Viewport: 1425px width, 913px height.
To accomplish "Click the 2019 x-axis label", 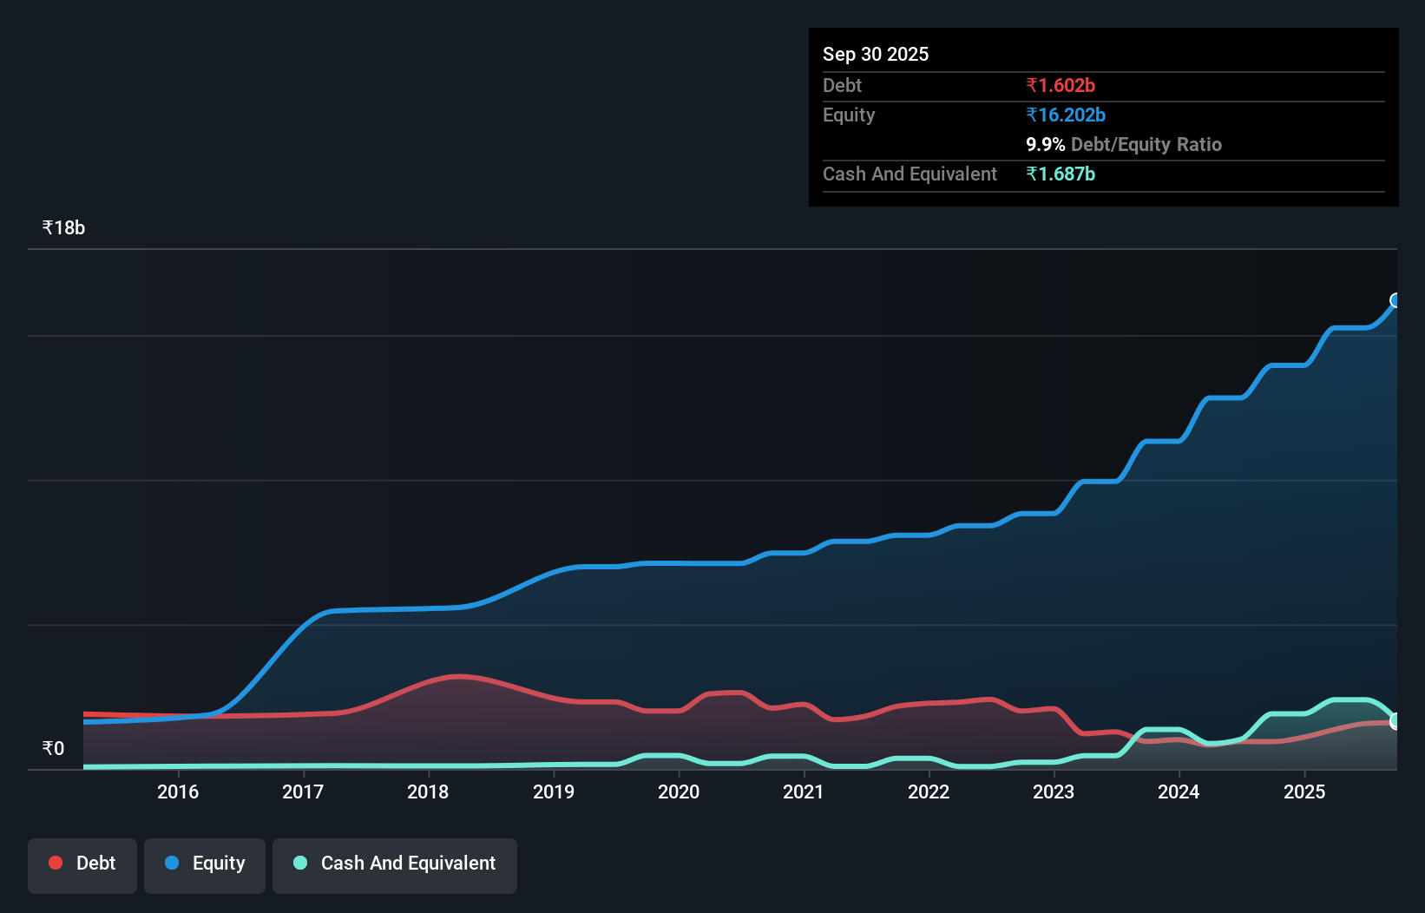I will [554, 791].
